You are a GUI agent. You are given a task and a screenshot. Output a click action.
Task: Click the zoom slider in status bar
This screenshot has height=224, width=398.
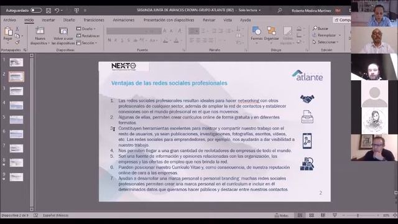pyautogui.click(x=361, y=215)
